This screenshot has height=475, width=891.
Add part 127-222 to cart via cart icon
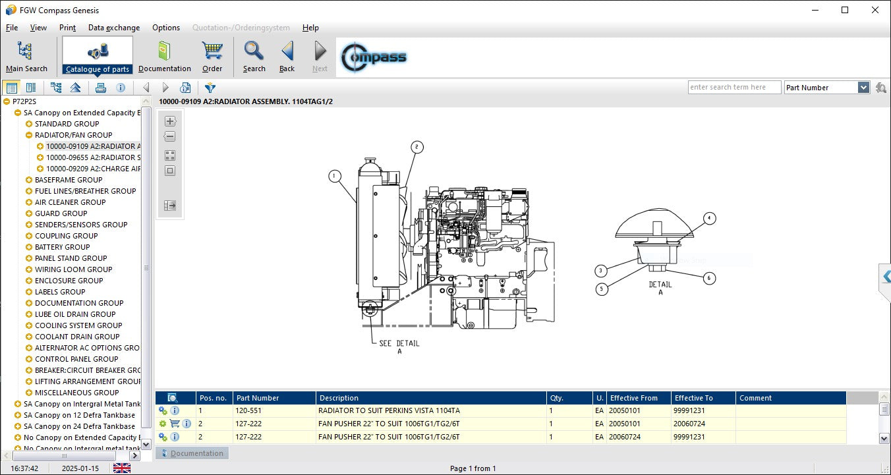point(175,424)
